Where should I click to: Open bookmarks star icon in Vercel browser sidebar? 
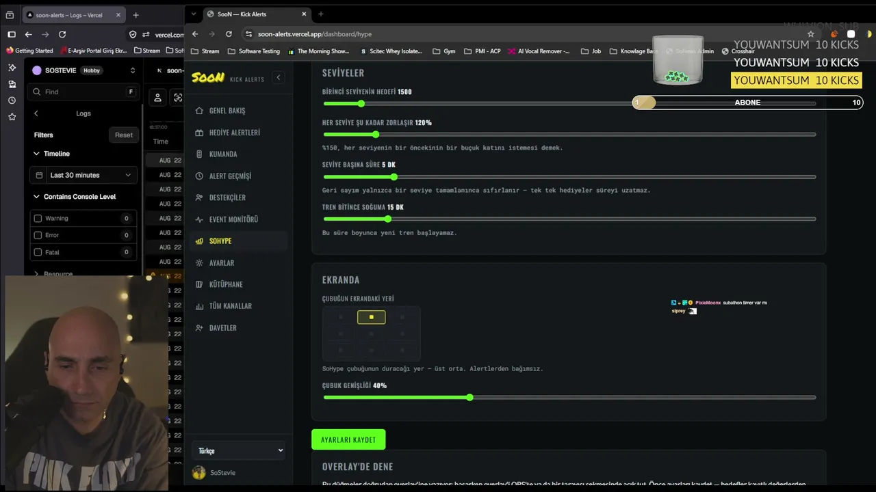pos(12,117)
